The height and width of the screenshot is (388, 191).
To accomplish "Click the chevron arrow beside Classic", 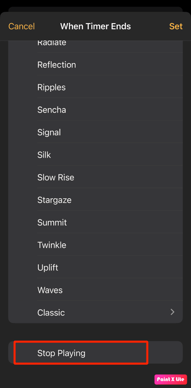I will point(172,312).
